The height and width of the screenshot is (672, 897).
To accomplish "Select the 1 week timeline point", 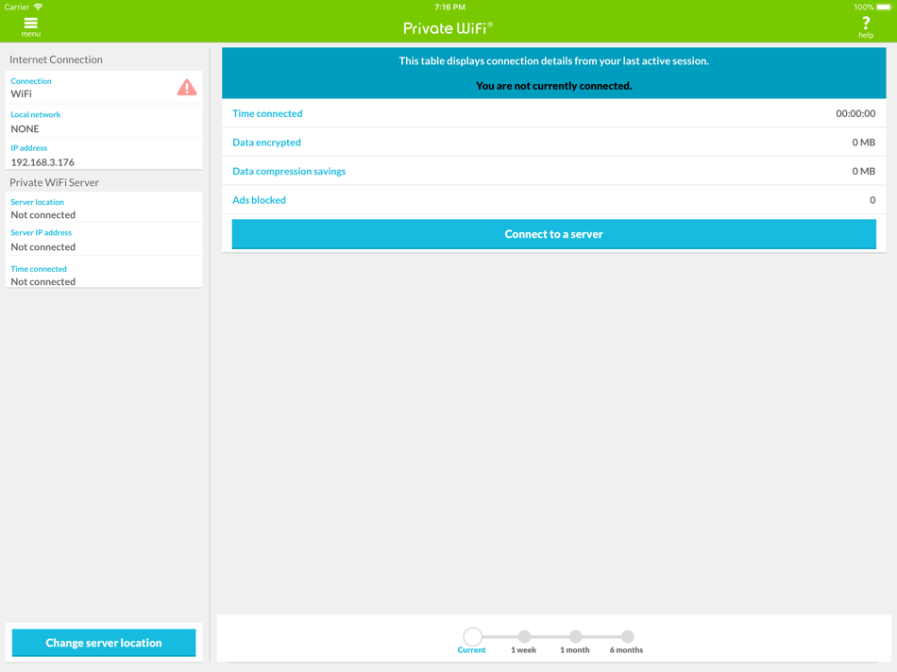I will (x=524, y=636).
